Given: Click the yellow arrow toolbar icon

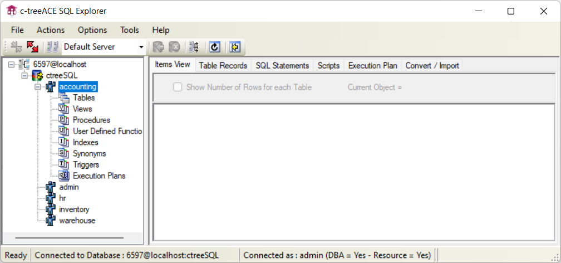Looking at the screenshot, I should (235, 47).
